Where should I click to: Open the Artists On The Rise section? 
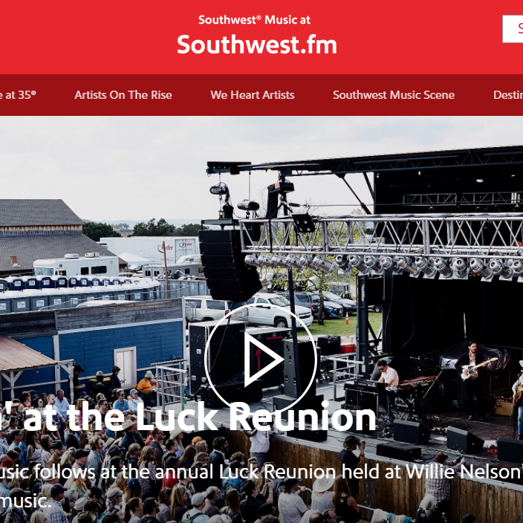pos(123,95)
